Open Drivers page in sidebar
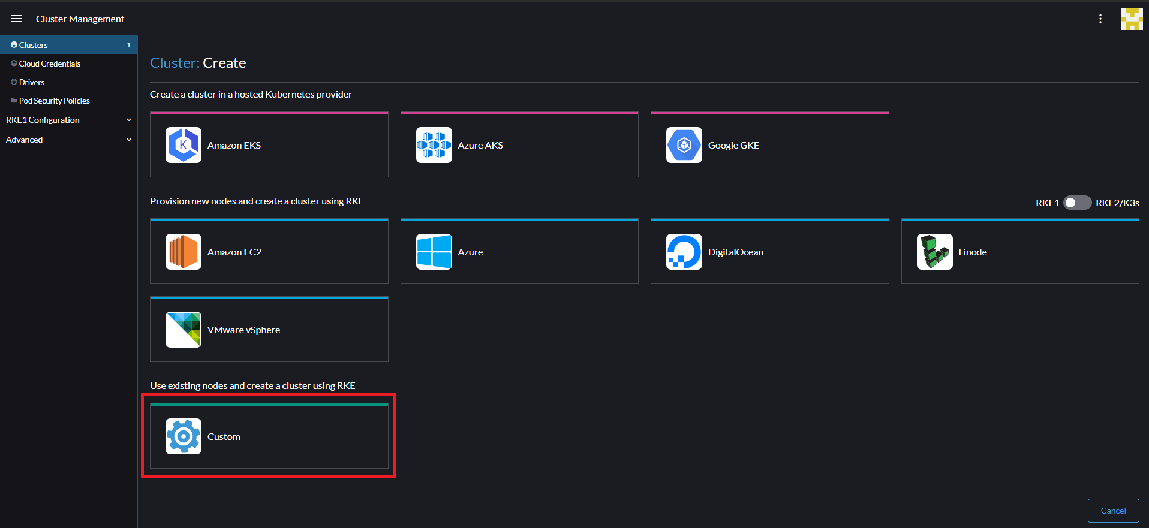This screenshot has width=1149, height=528. (x=32, y=82)
